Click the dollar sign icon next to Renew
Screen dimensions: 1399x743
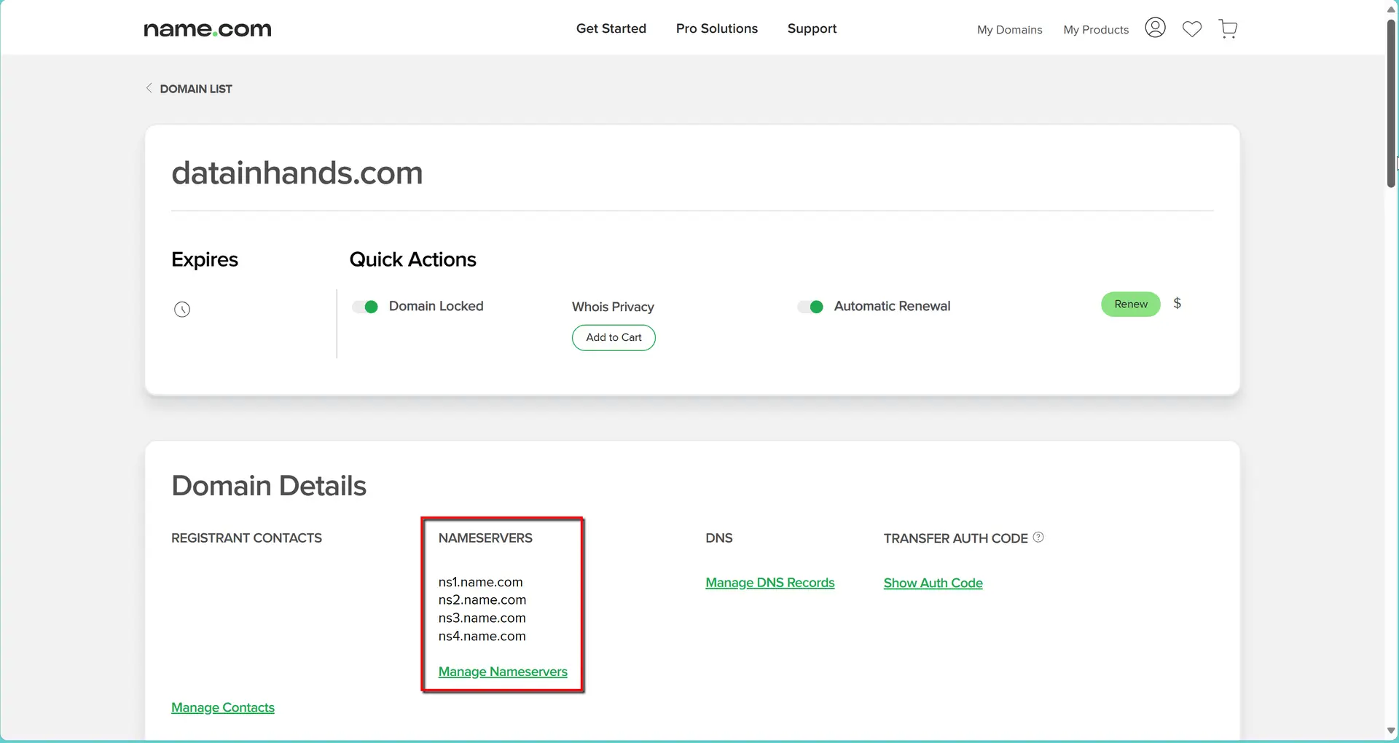(1177, 303)
